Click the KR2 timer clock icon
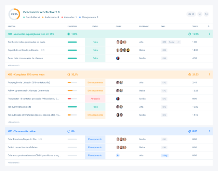The width and height of the screenshot is (218, 171). [x=190, y=74]
